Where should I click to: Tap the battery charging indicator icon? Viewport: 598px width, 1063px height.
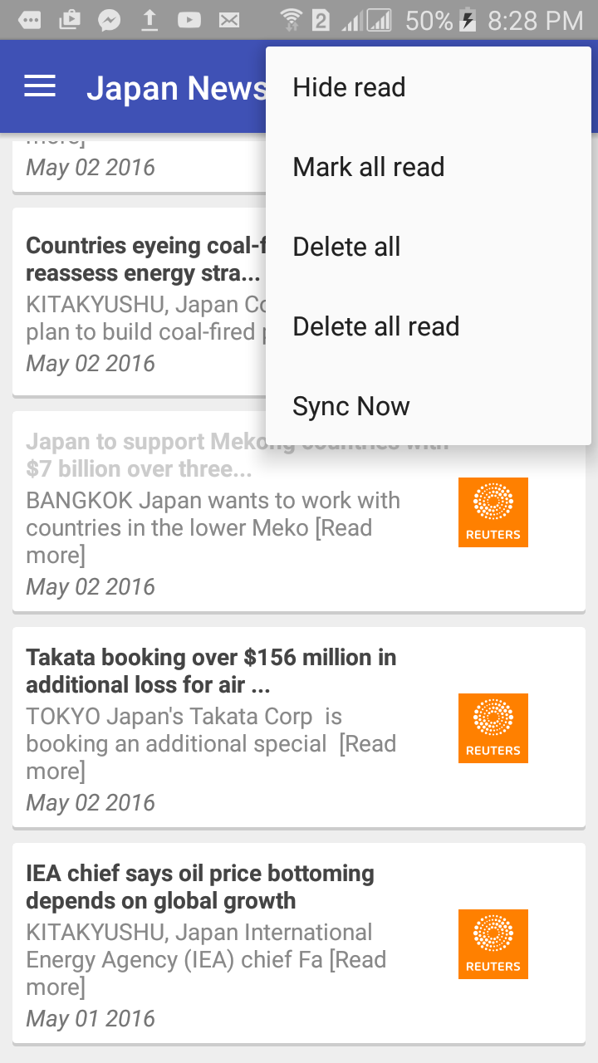click(x=468, y=20)
